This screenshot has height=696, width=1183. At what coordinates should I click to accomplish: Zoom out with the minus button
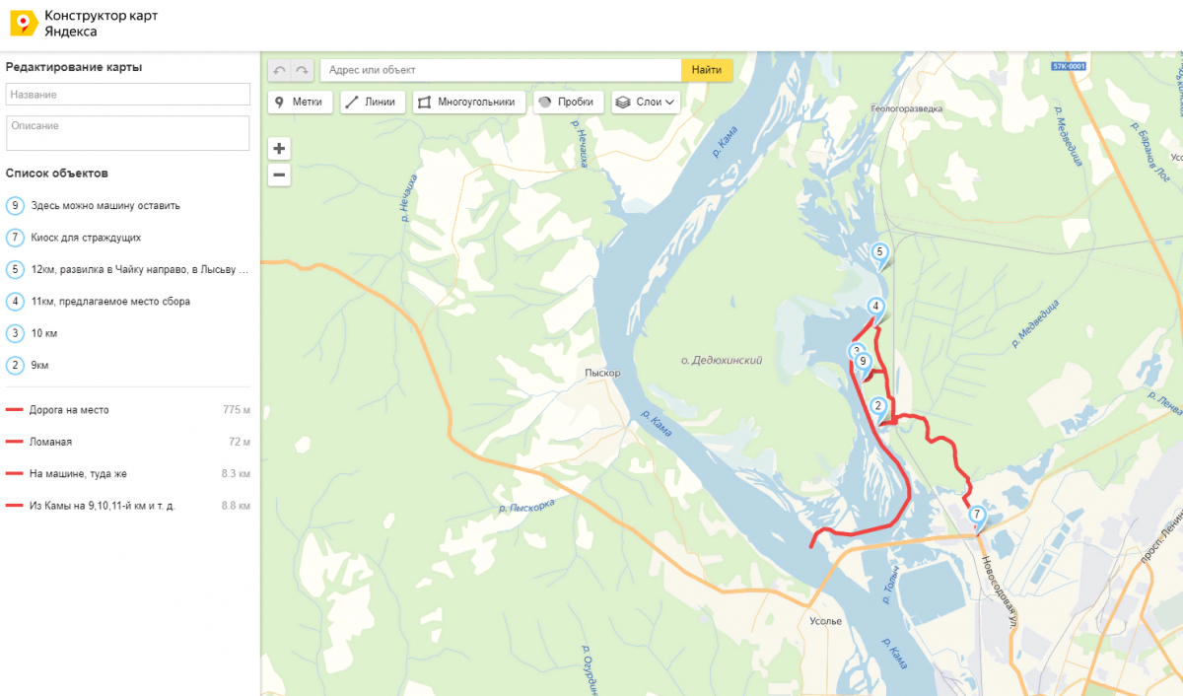coord(279,175)
